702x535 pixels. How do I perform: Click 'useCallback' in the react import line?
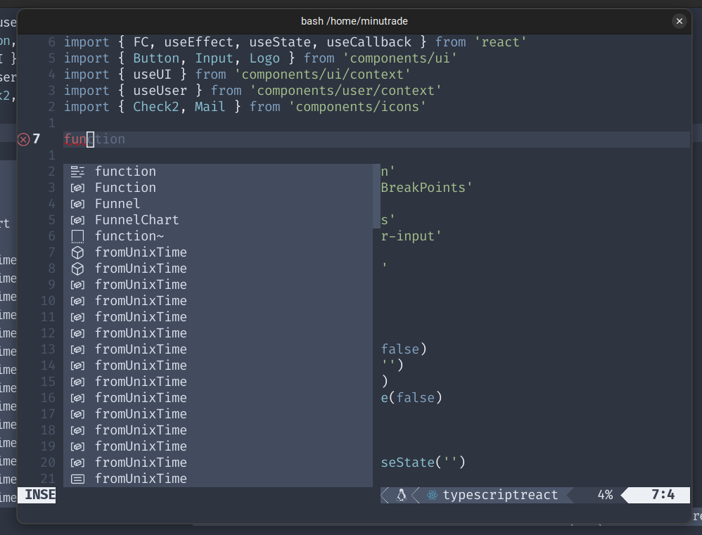coord(369,42)
